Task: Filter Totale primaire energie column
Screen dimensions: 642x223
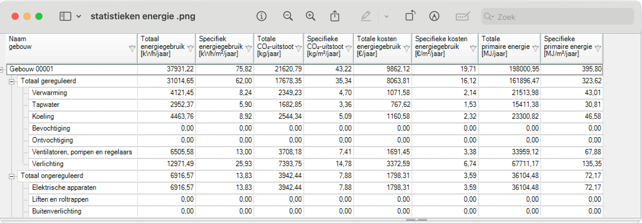Action: (x=535, y=48)
